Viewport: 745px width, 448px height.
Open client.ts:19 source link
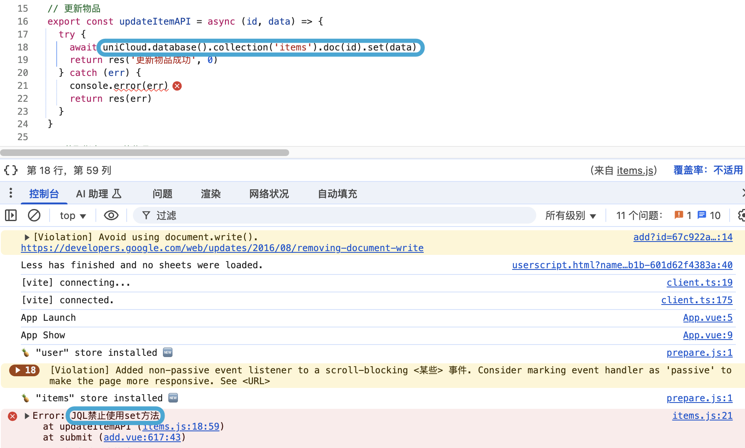[x=700, y=282]
